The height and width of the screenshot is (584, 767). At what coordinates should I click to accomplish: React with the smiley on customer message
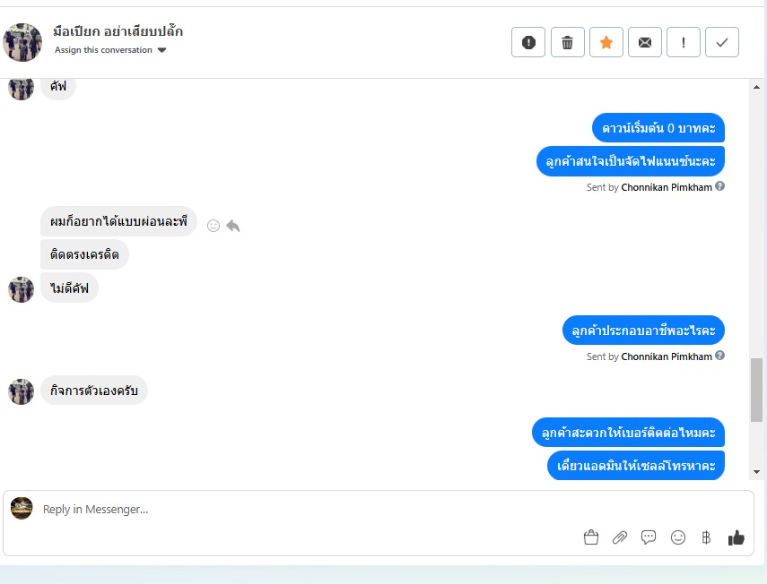pos(214,226)
